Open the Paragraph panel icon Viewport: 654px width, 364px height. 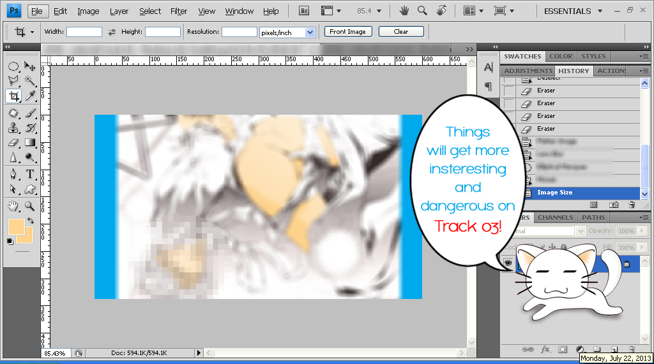[x=489, y=86]
